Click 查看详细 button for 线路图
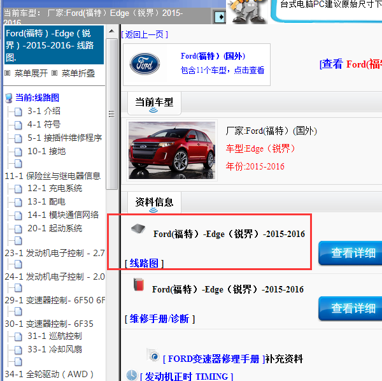This screenshot has width=382, height=381. [350, 253]
